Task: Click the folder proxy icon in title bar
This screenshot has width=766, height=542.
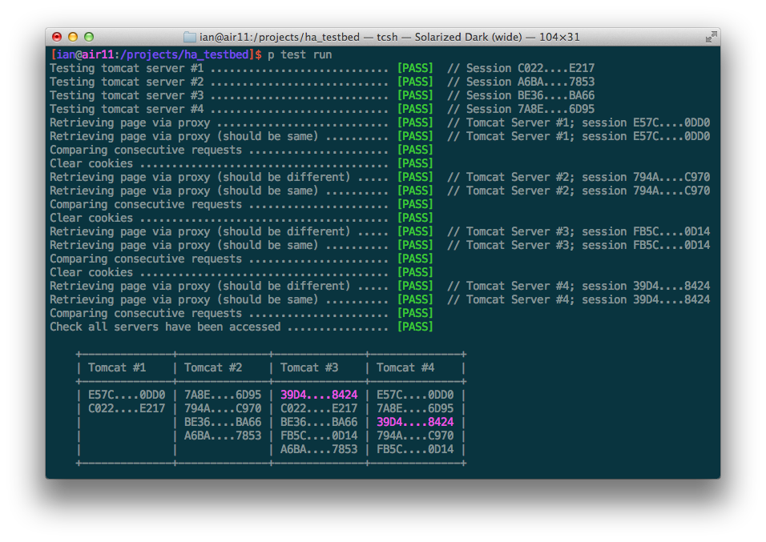Action: click(x=190, y=37)
